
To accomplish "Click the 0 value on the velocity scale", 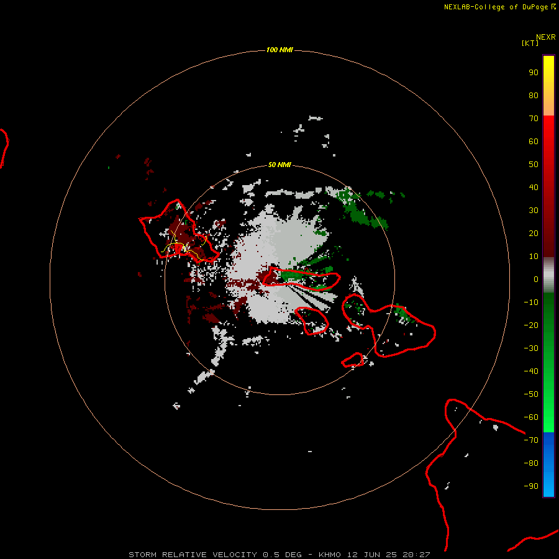I will pos(536,279).
